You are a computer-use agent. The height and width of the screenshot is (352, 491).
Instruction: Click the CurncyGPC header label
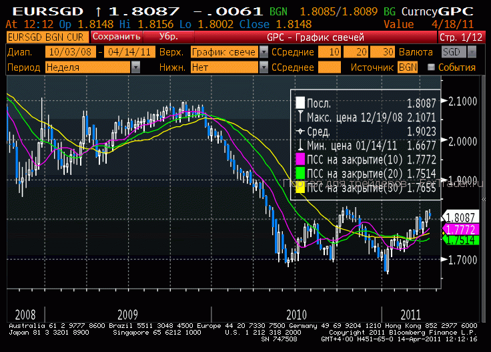(x=437, y=11)
